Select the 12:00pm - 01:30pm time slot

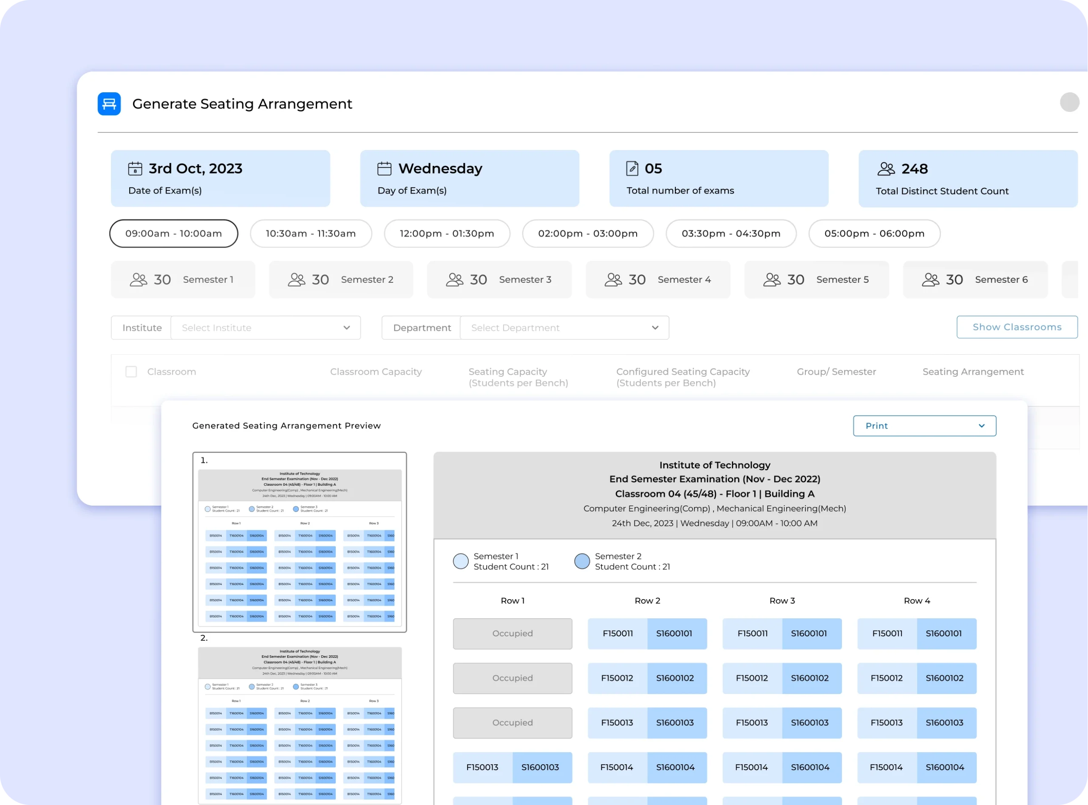click(x=447, y=233)
